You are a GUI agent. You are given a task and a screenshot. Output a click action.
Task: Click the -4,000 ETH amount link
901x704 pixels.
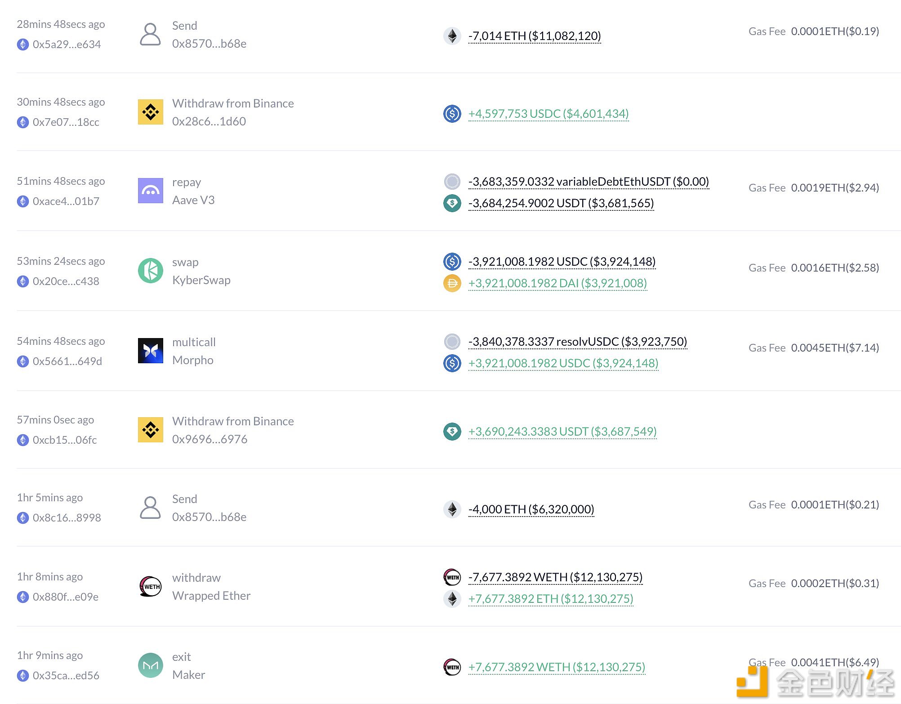531,509
